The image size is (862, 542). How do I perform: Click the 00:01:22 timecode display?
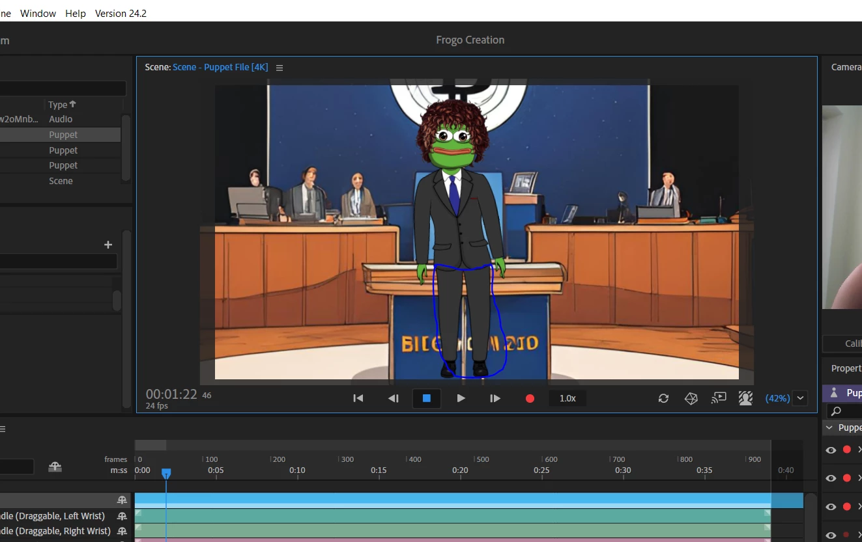[171, 394]
